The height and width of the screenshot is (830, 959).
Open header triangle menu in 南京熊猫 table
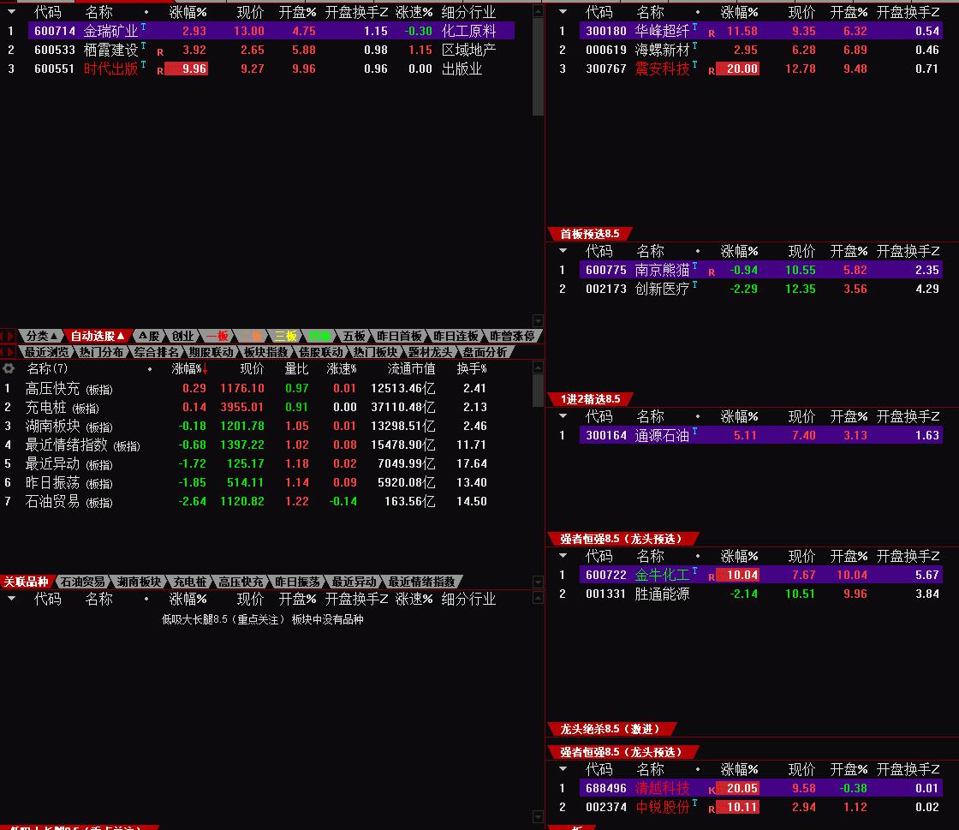click(563, 251)
